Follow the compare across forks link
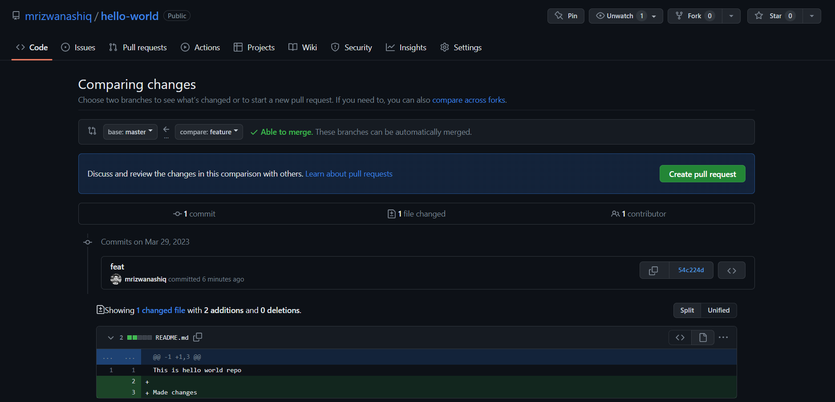Screen dimensions: 835x402 [469, 100]
